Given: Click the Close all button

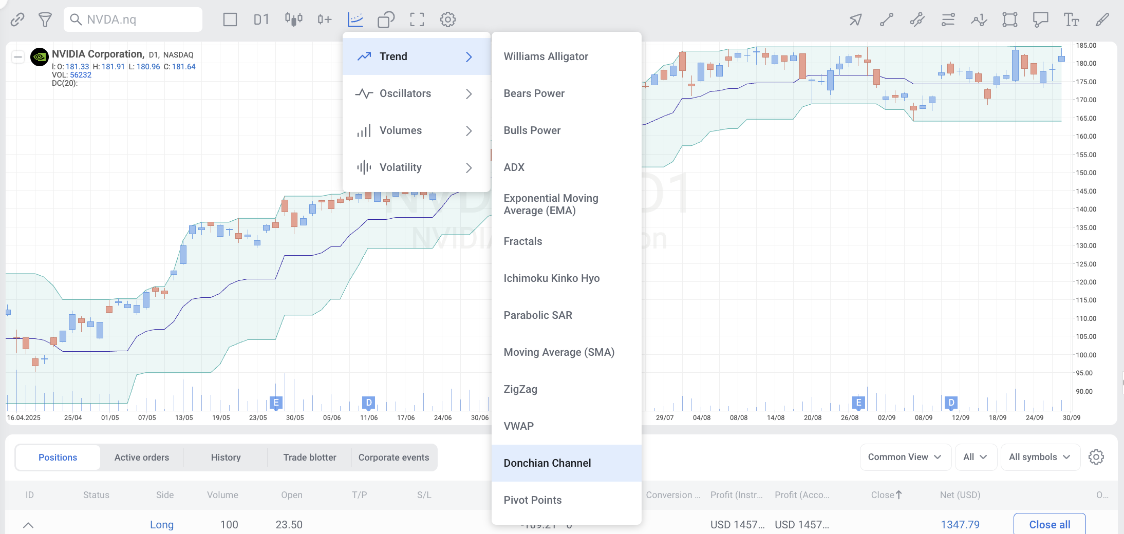Looking at the screenshot, I should (x=1050, y=524).
